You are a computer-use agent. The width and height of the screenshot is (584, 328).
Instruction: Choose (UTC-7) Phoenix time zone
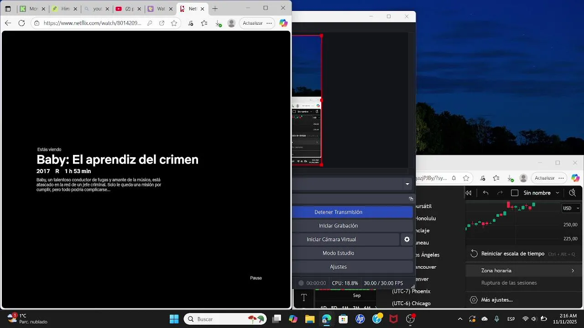(x=411, y=291)
